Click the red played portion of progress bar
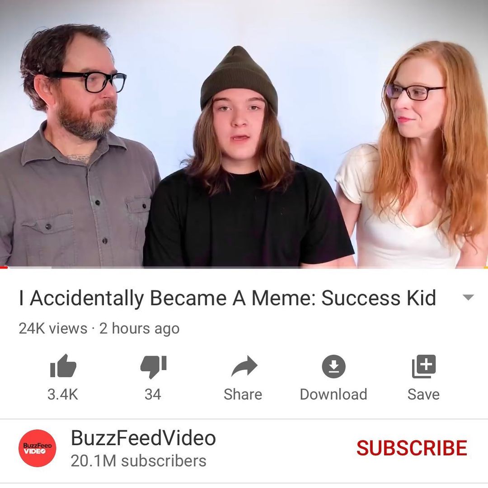The image size is (488, 488). tap(4, 267)
